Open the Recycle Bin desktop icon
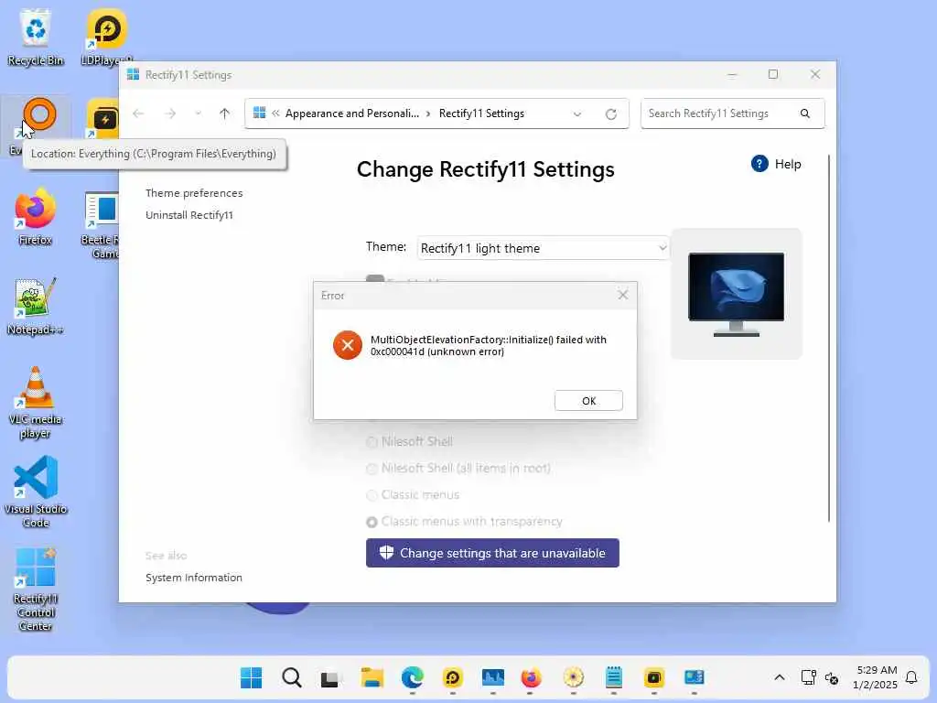 36,36
